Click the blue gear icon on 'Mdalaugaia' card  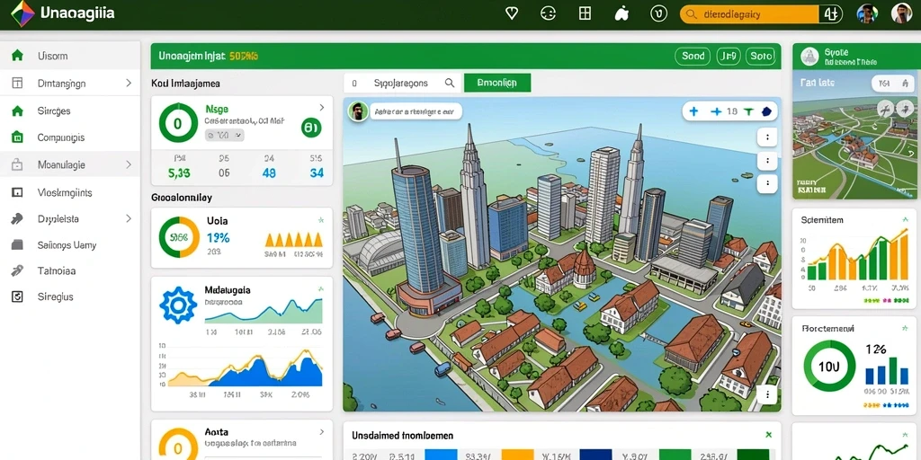coord(178,305)
